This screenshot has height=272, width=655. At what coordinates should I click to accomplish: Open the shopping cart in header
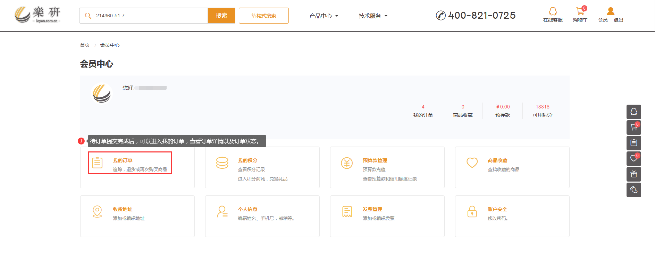[580, 12]
